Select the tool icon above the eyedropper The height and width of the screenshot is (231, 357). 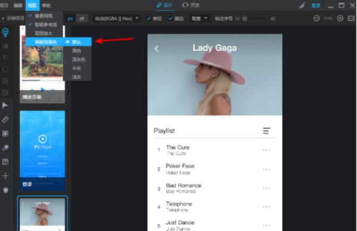pyautogui.click(x=5, y=133)
